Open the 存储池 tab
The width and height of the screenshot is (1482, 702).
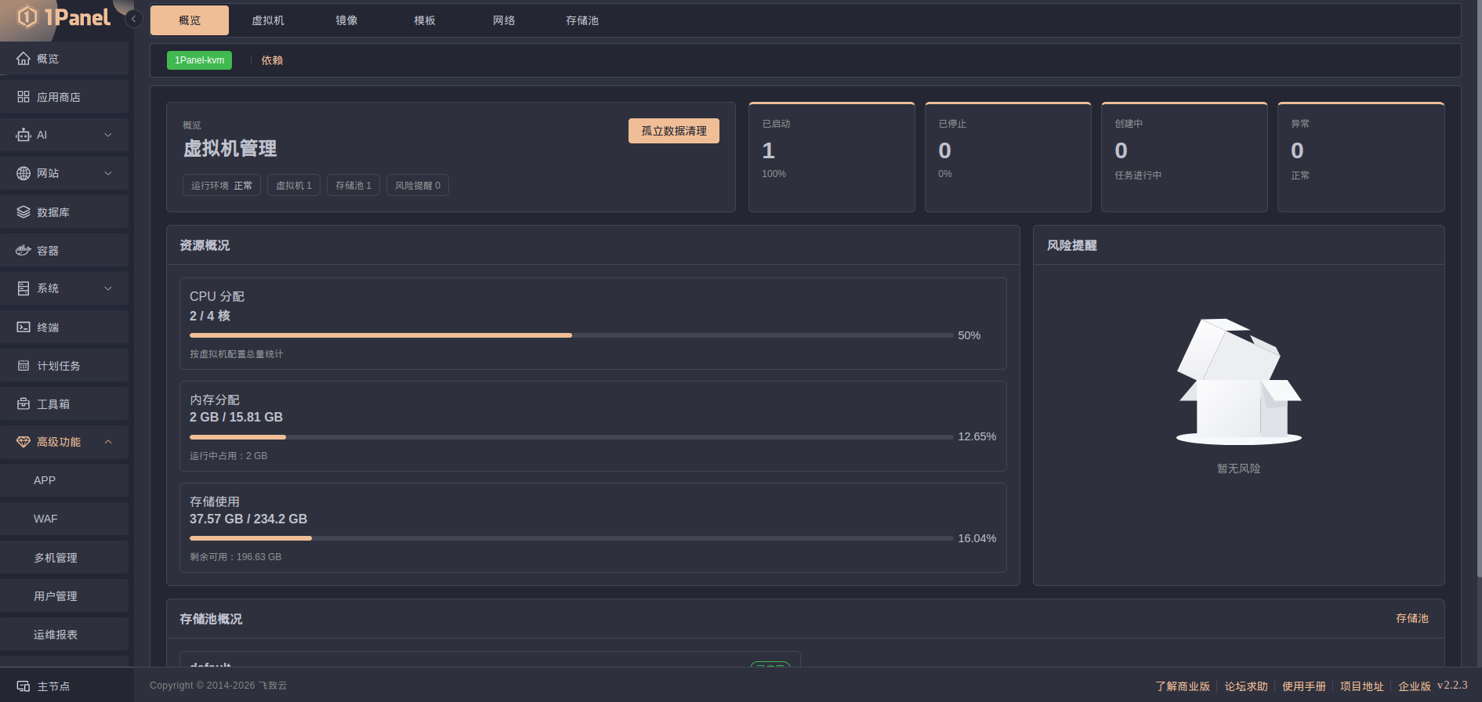(x=582, y=20)
